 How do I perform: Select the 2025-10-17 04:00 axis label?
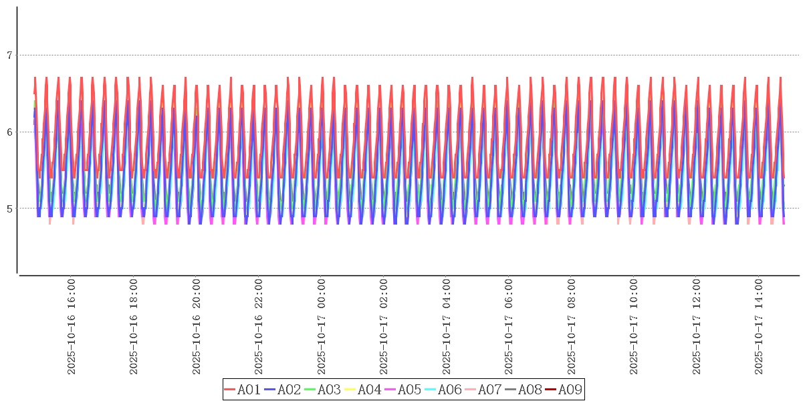point(447,327)
